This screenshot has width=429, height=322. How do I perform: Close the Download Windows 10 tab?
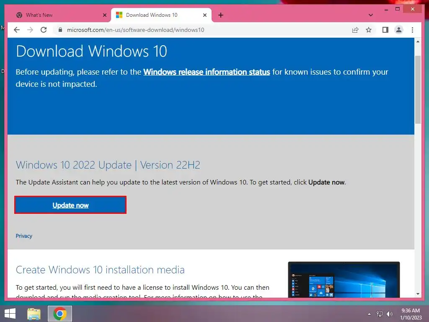point(204,15)
